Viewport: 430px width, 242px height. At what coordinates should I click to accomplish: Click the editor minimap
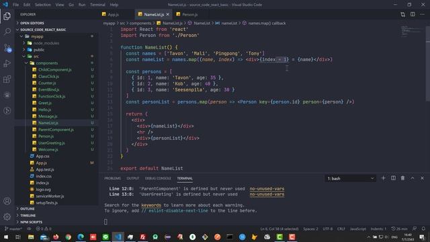412,31
